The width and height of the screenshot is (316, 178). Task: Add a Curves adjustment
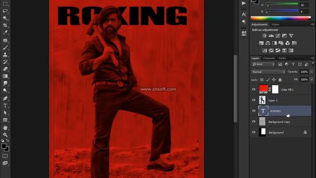pyautogui.click(x=277, y=36)
